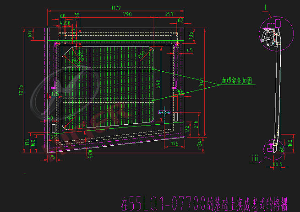Select the 648 vertical dimension inside grille
This screenshot has width=300, height=212.
[x=158, y=84]
